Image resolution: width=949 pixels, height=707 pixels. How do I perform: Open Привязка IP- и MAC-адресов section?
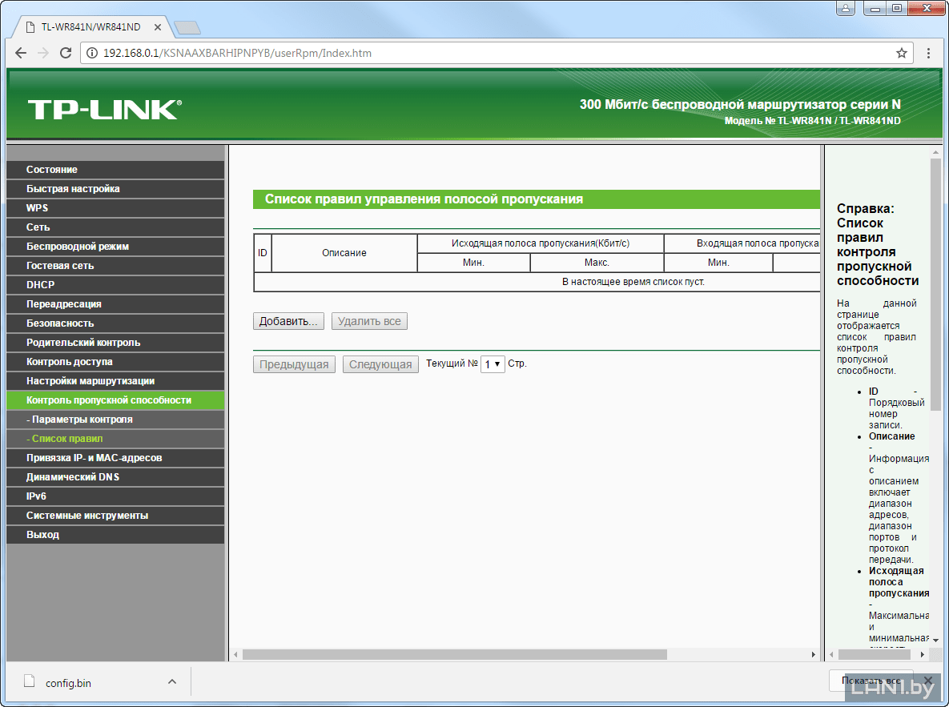pyautogui.click(x=115, y=458)
